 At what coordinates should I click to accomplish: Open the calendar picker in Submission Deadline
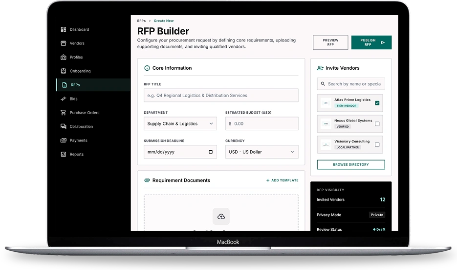point(211,152)
